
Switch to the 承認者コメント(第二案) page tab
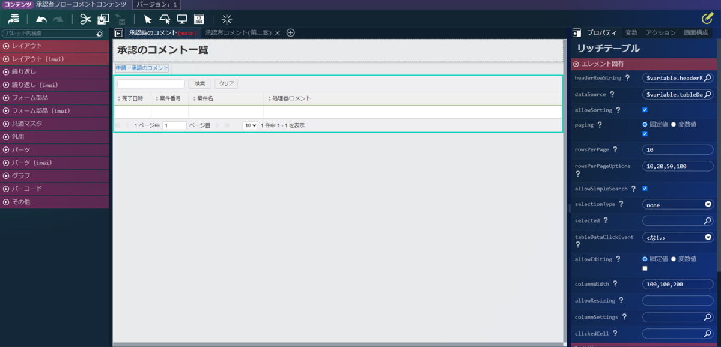pyautogui.click(x=239, y=33)
